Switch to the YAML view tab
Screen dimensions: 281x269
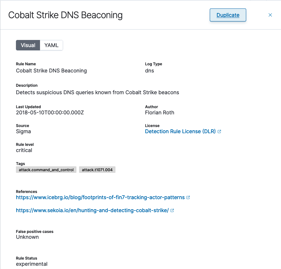point(51,45)
